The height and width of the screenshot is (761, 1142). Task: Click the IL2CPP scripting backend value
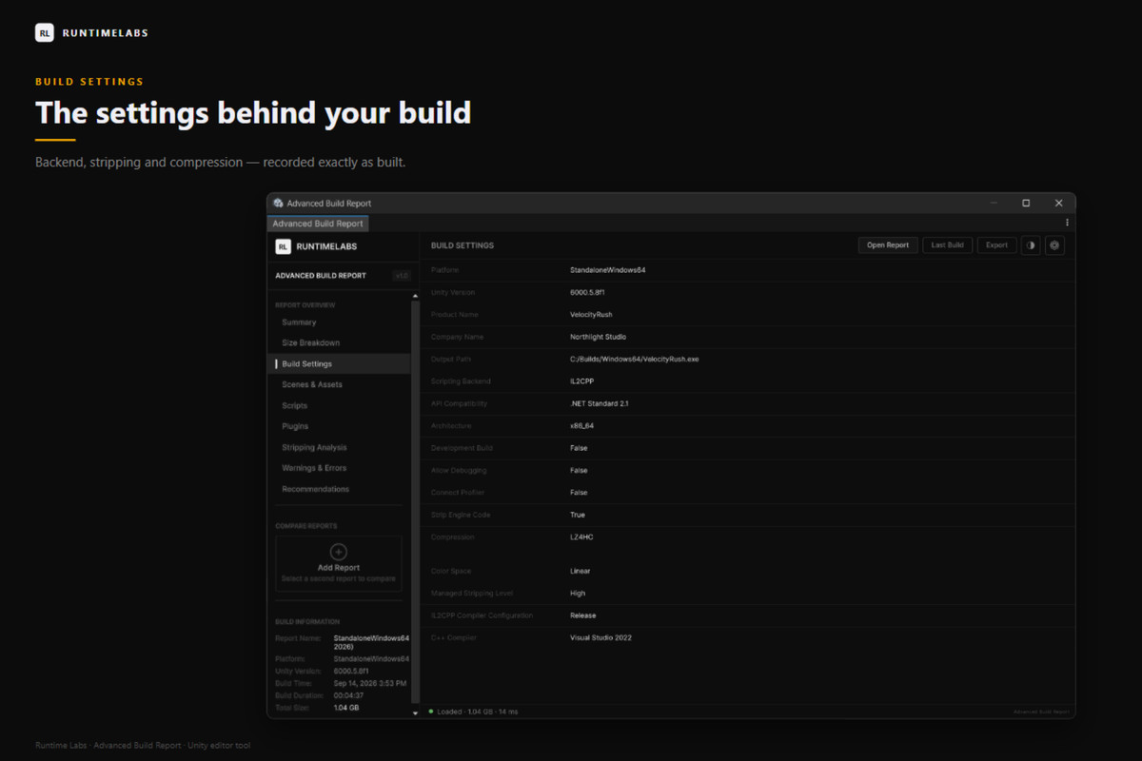click(581, 381)
